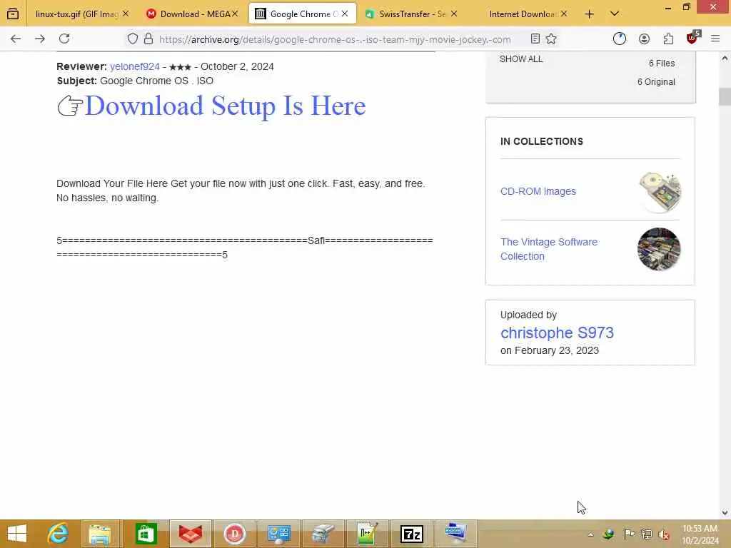Viewport: 731px width, 548px height.
Task: Open File Explorer from taskbar
Action: coord(100,534)
